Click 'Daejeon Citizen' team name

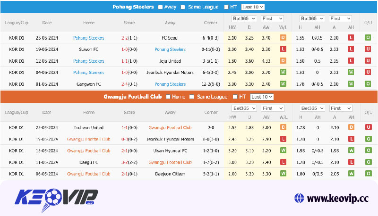click(x=170, y=174)
